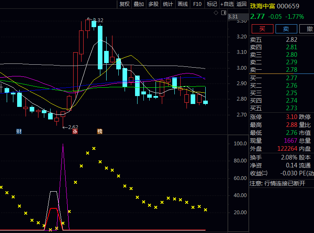
Task: Click the blue 卖 sell button
Action: [x=286, y=29]
